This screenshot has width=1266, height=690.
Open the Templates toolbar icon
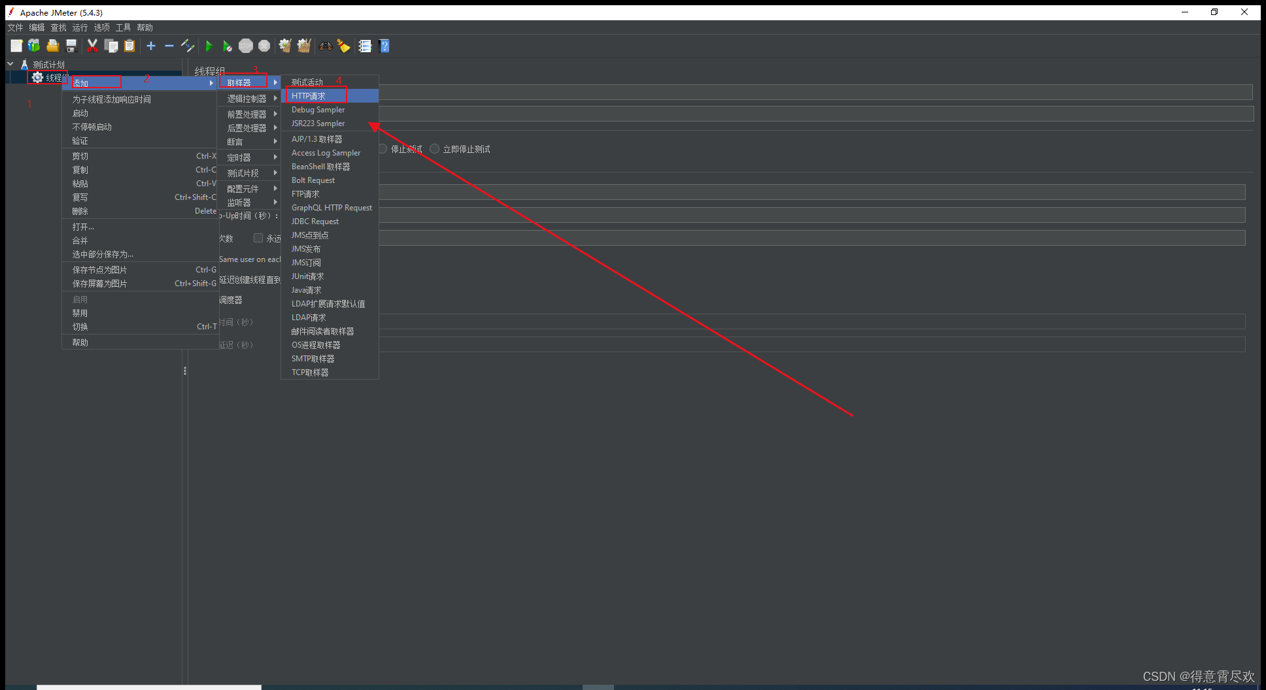34,46
